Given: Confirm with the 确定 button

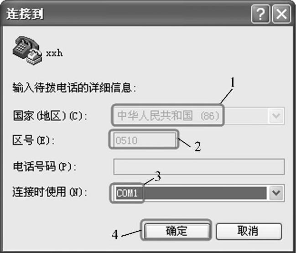Looking at the screenshot, I should pos(177,231).
